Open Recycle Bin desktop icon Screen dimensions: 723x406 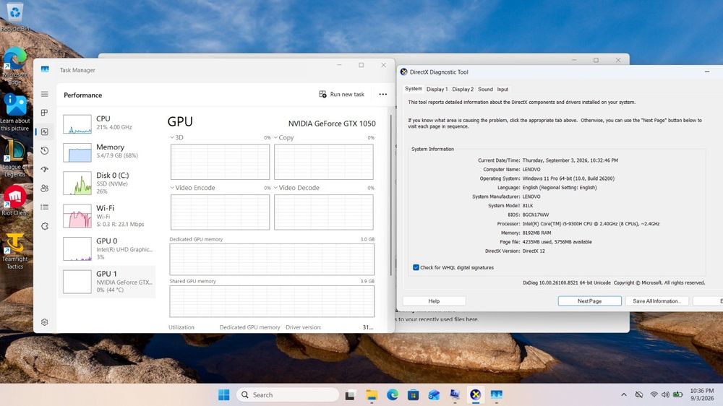coord(14,17)
